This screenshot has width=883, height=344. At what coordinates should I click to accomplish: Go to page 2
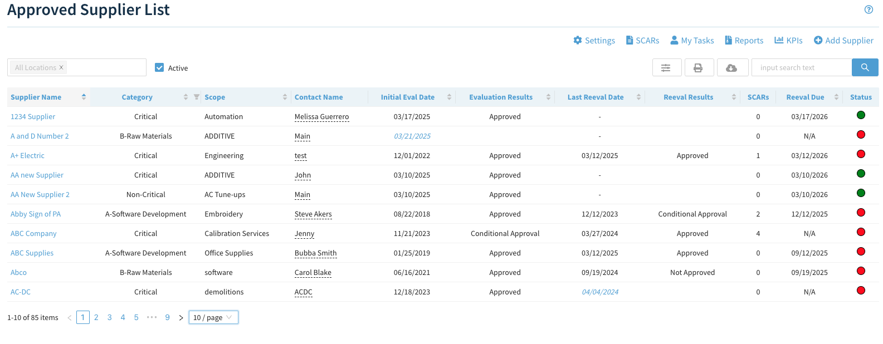point(96,317)
